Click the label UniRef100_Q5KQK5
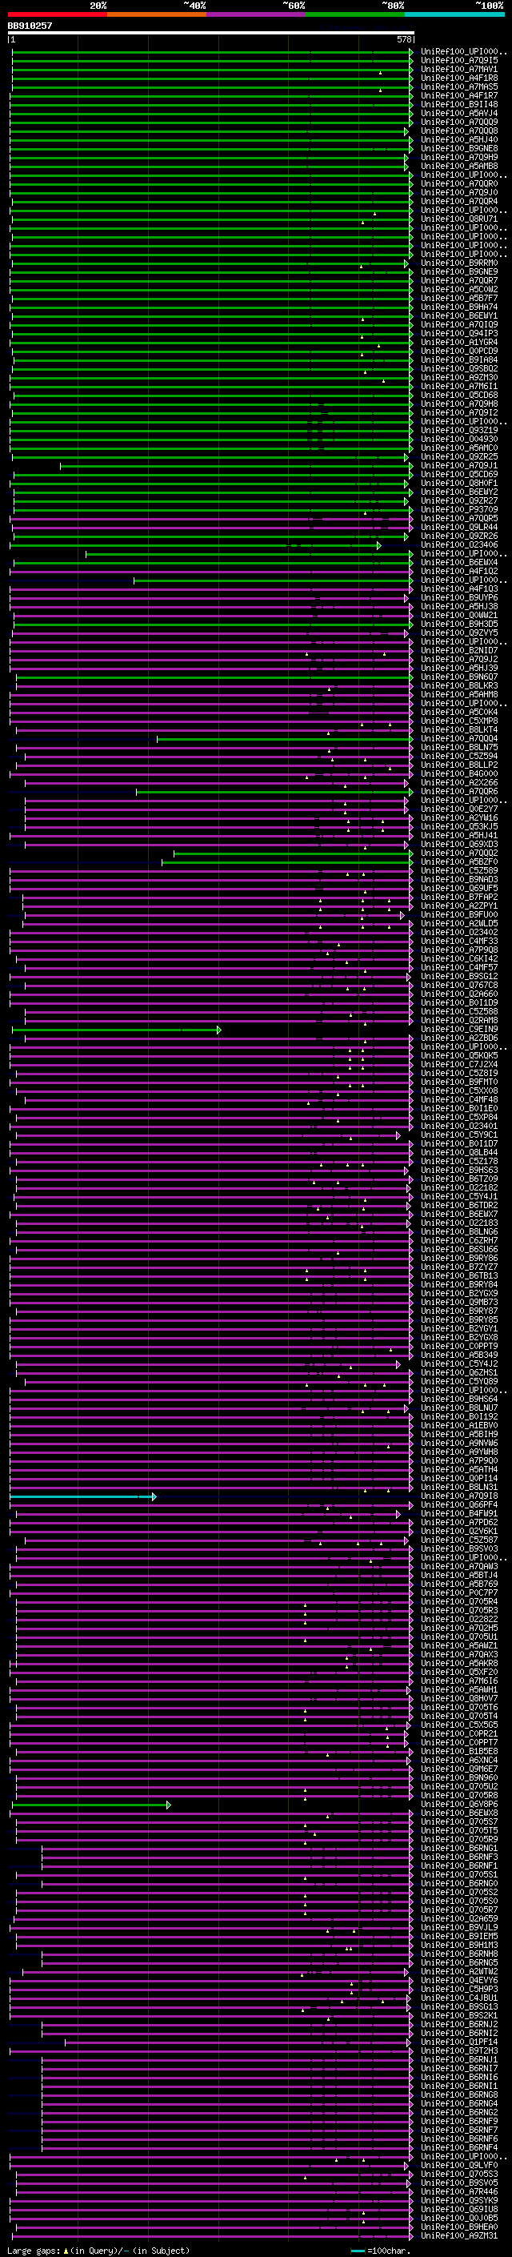 point(459,1056)
